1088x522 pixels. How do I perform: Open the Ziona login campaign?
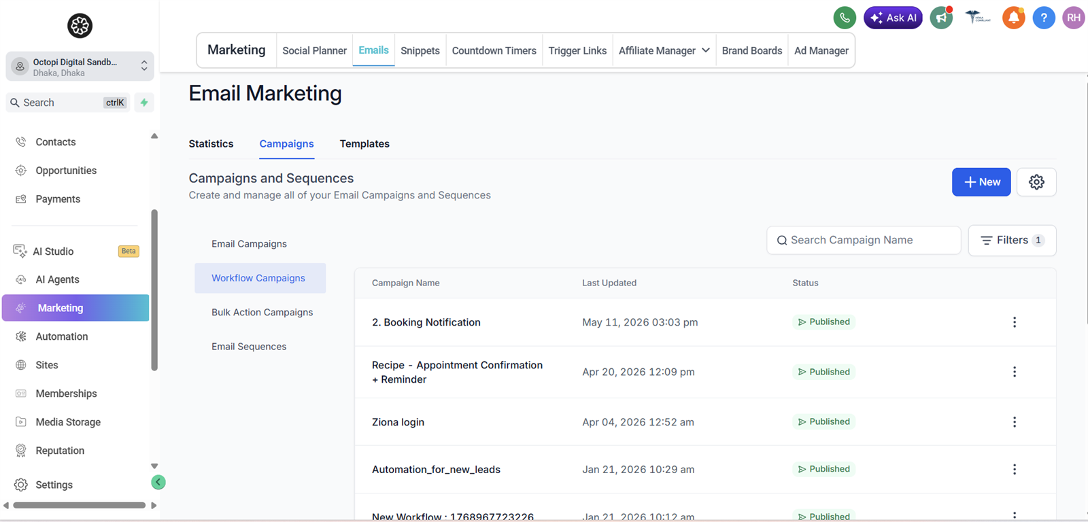pyautogui.click(x=398, y=422)
